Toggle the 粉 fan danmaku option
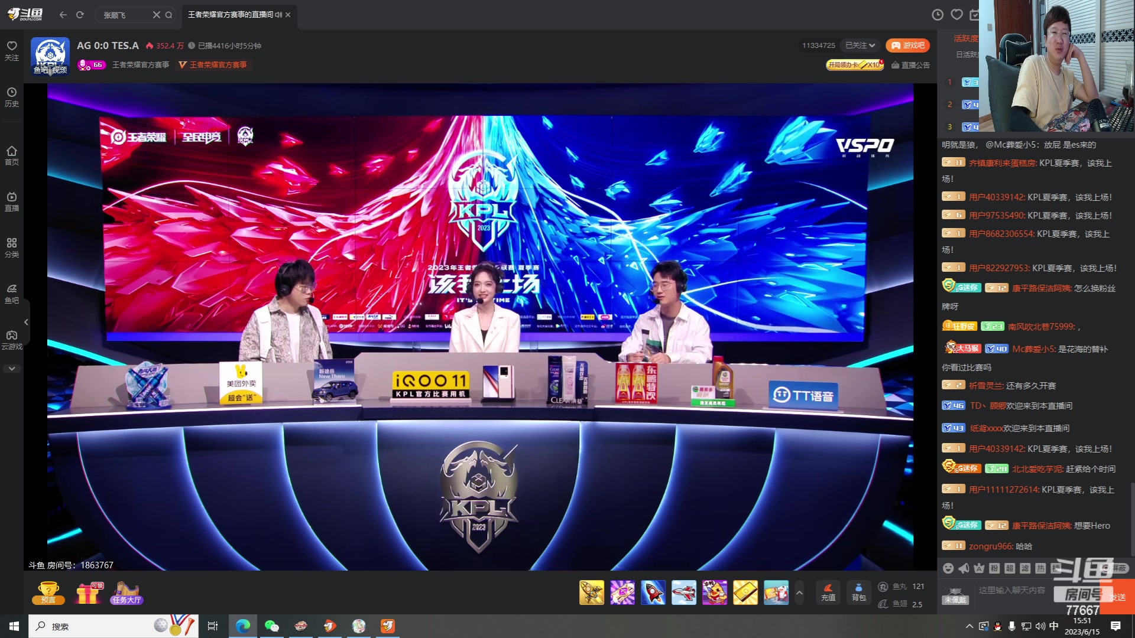The height and width of the screenshot is (638, 1135). tap(994, 568)
